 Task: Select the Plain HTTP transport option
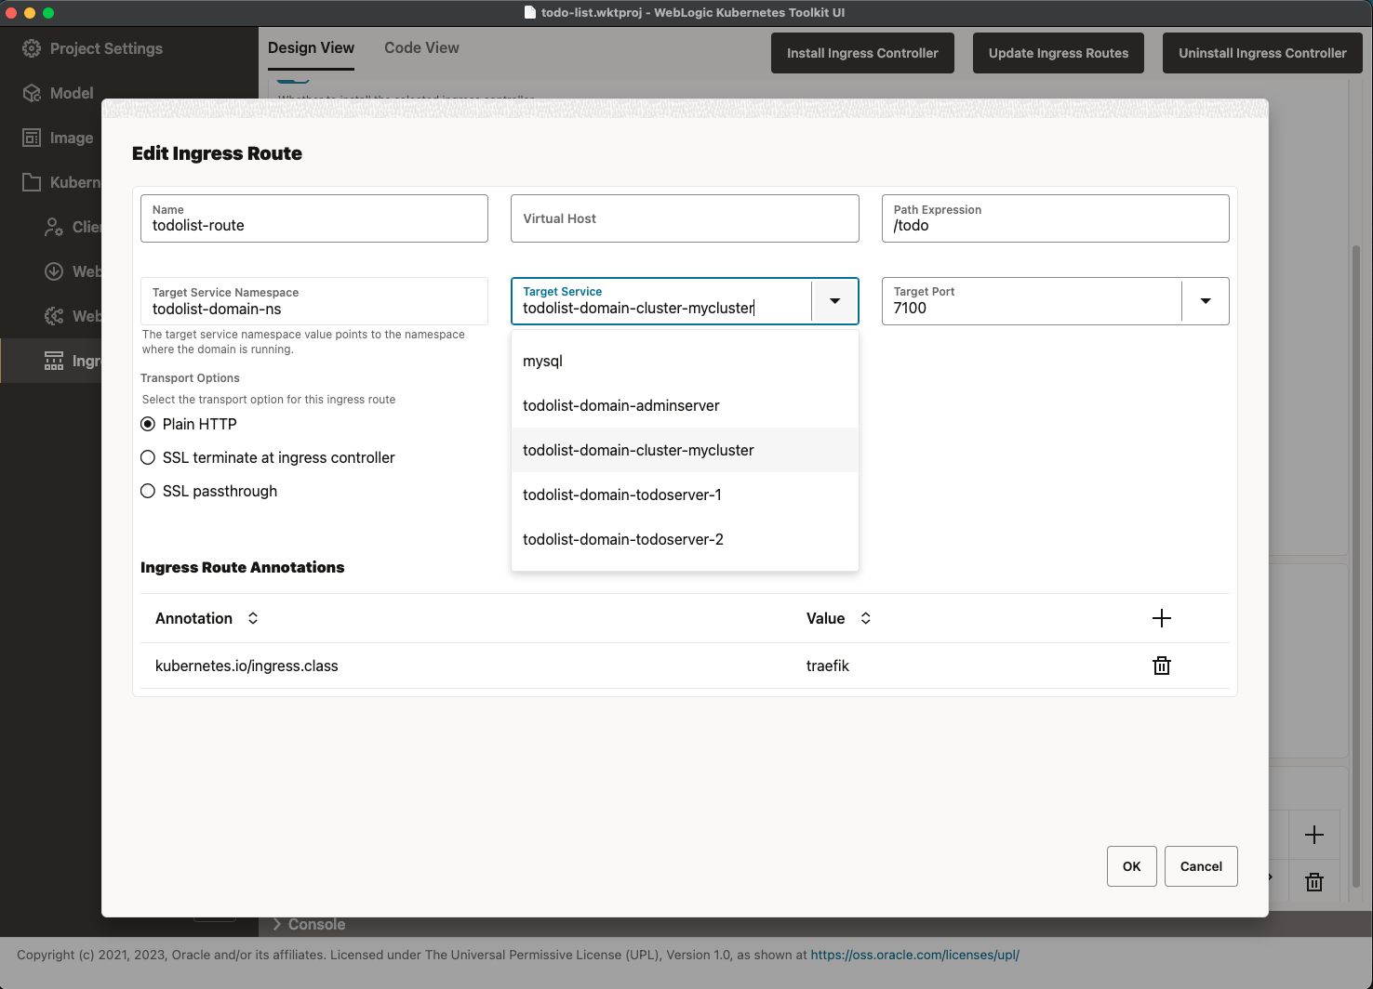tap(148, 424)
